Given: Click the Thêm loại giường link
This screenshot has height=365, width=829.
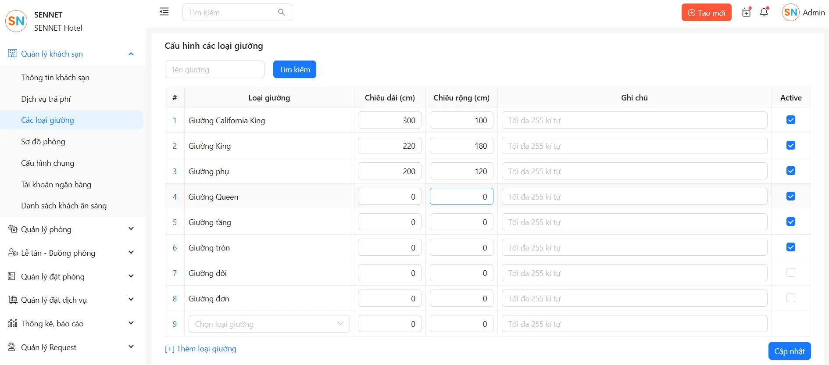Looking at the screenshot, I should 200,349.
